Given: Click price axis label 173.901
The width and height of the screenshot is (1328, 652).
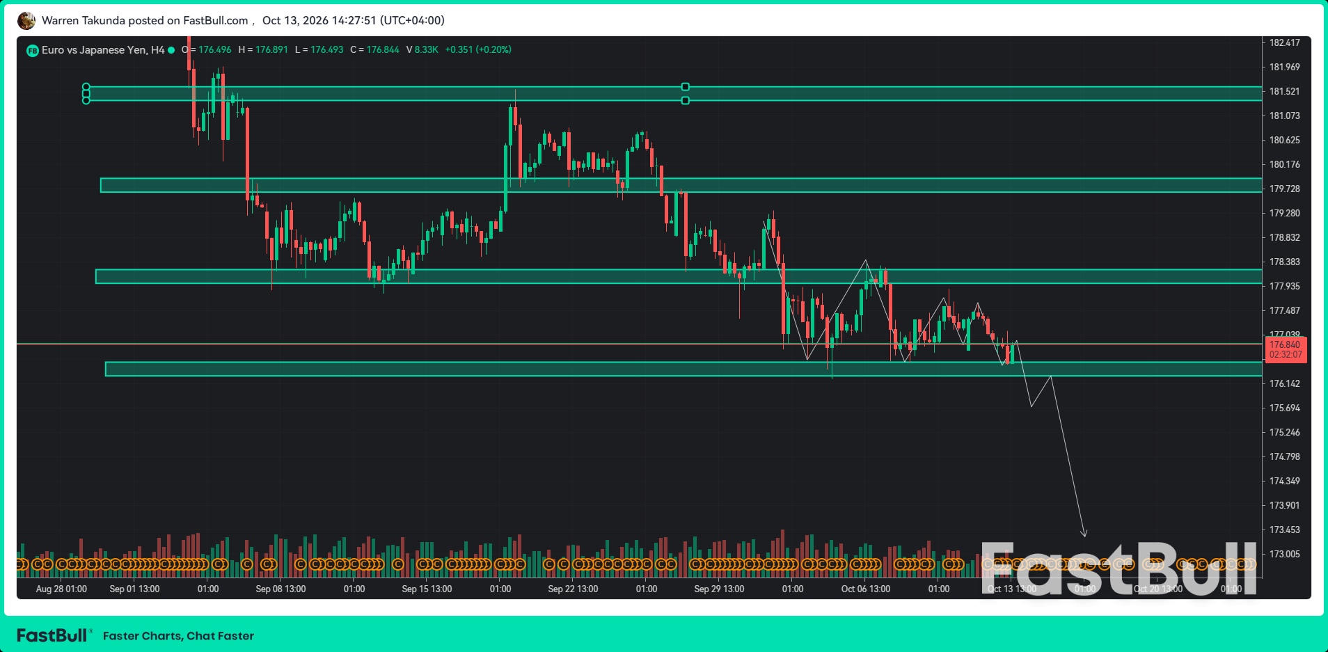Looking at the screenshot, I should tap(1285, 506).
